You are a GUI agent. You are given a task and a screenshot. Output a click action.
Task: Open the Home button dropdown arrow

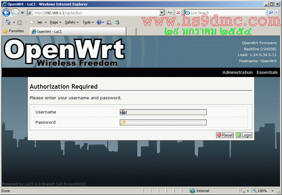click(14, 23)
